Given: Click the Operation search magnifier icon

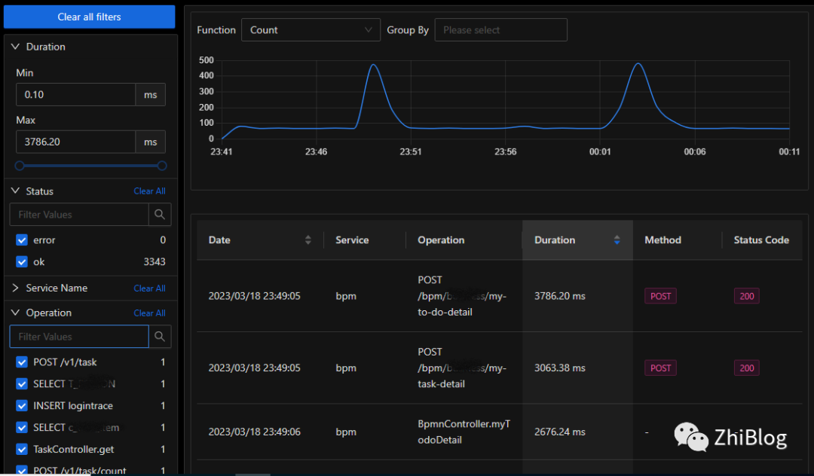Looking at the screenshot, I should (160, 337).
